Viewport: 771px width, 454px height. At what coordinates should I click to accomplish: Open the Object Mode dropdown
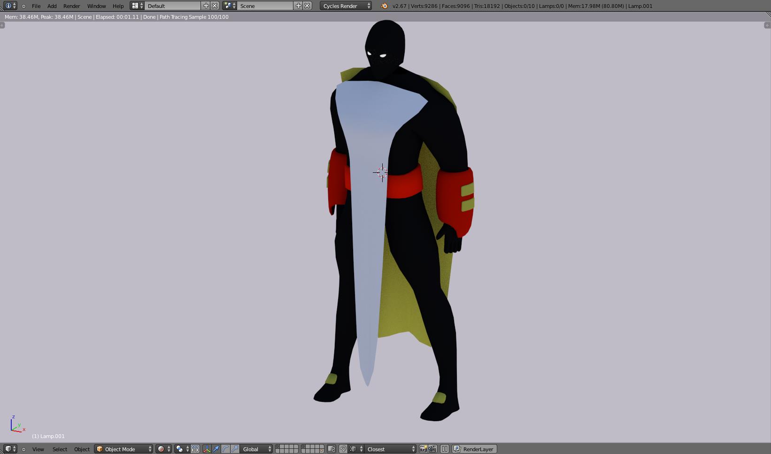pyautogui.click(x=124, y=449)
